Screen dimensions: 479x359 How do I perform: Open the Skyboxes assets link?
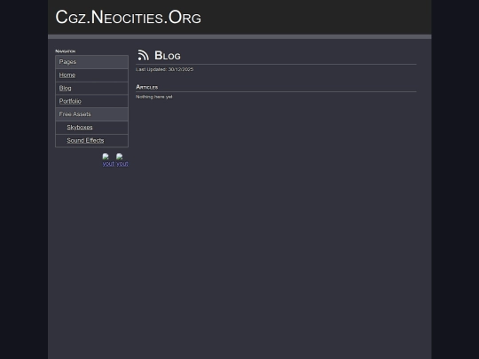click(80, 128)
